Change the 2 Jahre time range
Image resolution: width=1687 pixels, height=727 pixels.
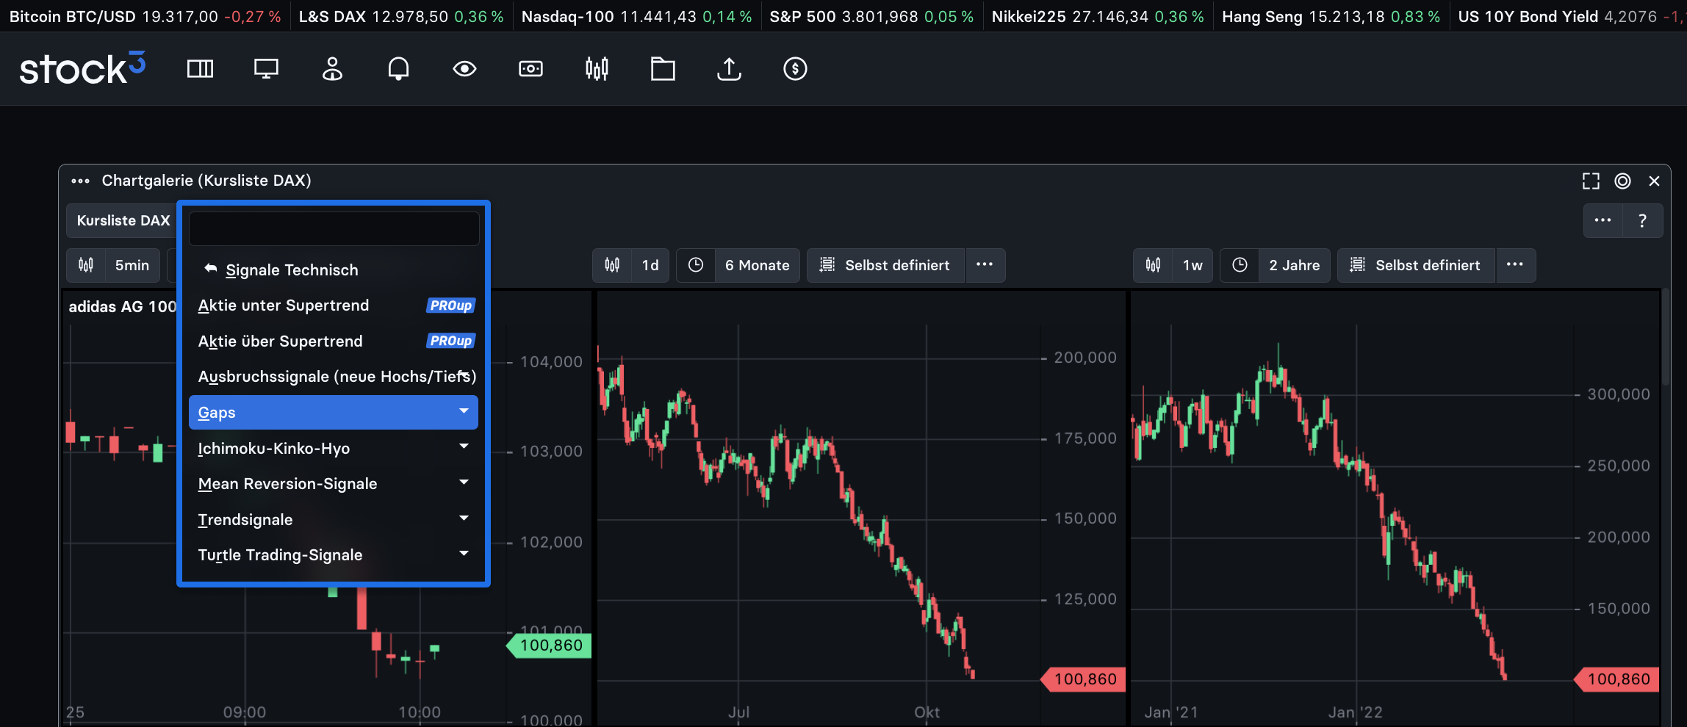1294,265
